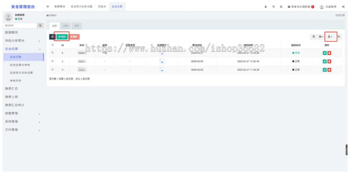Viewport: 350px width, 174px height.
Task: Open the columns grid dropdown
Action: tap(321, 36)
